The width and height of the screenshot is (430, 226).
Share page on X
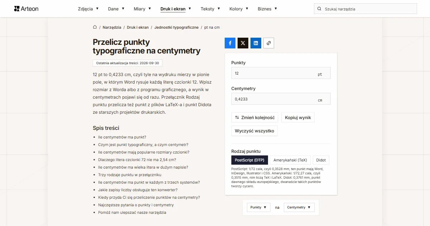[243, 43]
